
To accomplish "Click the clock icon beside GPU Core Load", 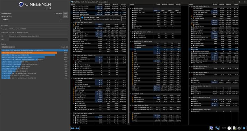I will (192, 36).
